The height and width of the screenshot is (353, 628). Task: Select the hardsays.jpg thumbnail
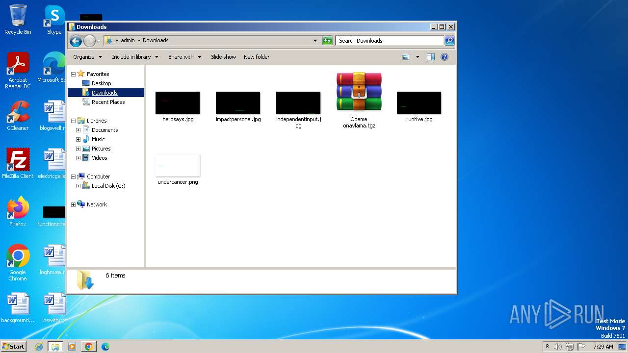tap(178, 102)
